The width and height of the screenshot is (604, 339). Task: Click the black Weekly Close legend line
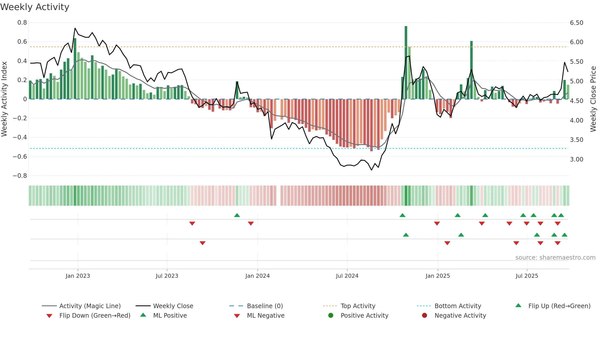(143, 306)
